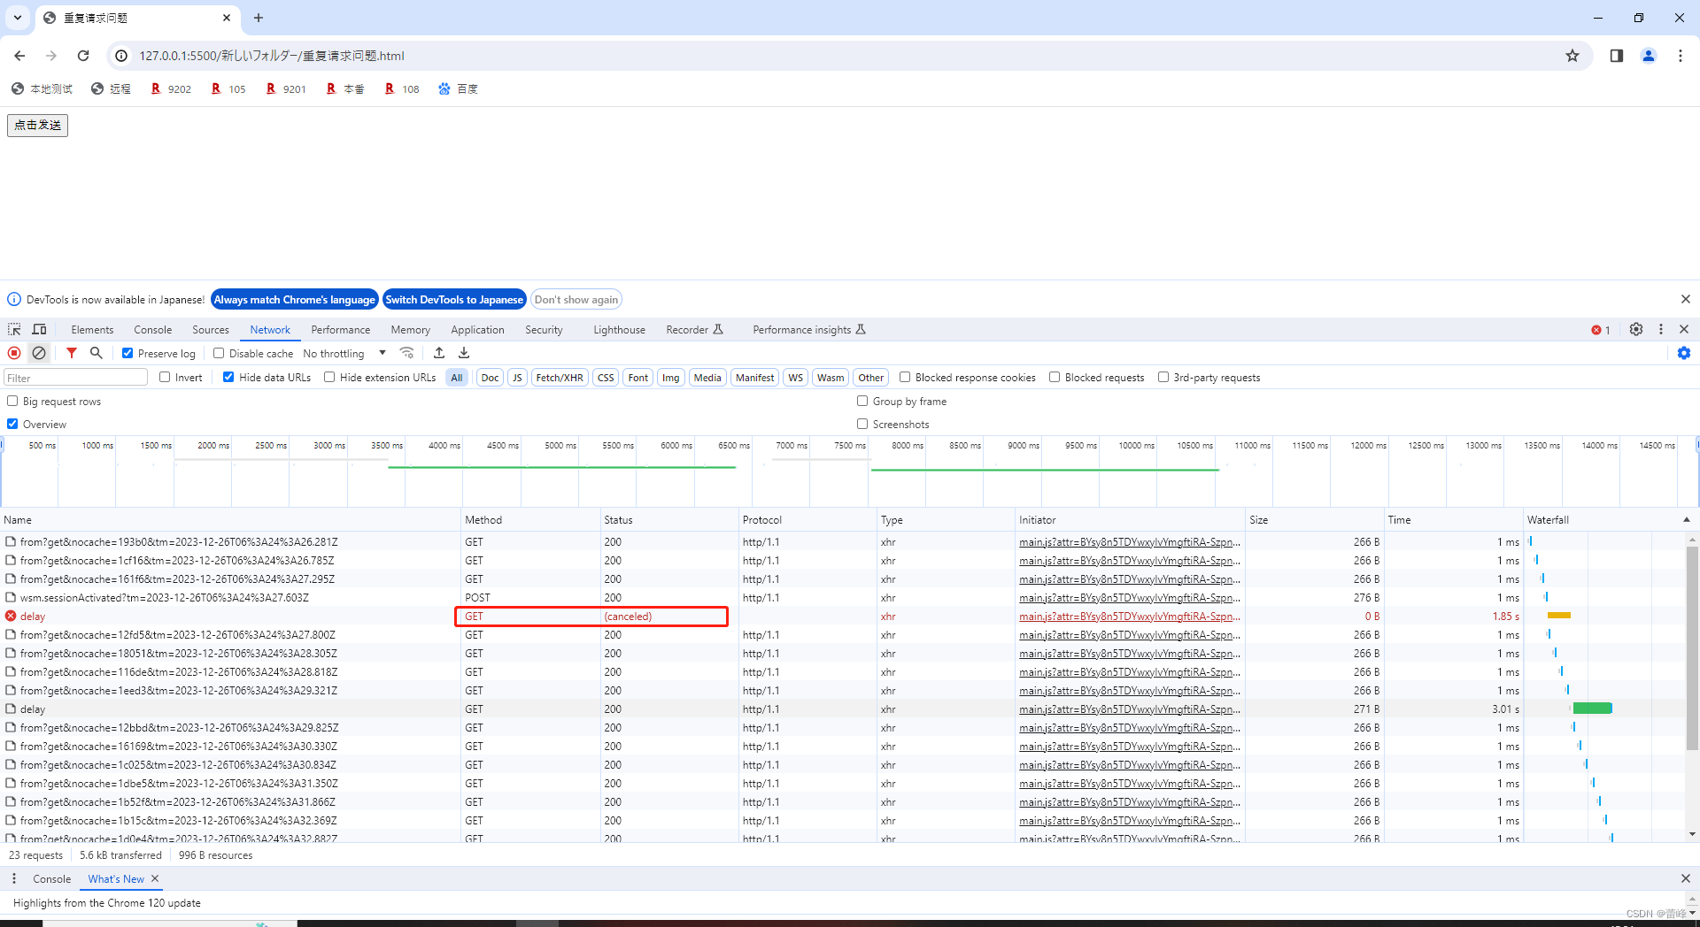Sort by Waterfall column arrow
1700x927 pixels.
(x=1687, y=519)
